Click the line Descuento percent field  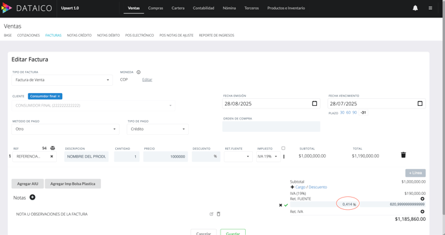pyautogui.click(x=206, y=157)
